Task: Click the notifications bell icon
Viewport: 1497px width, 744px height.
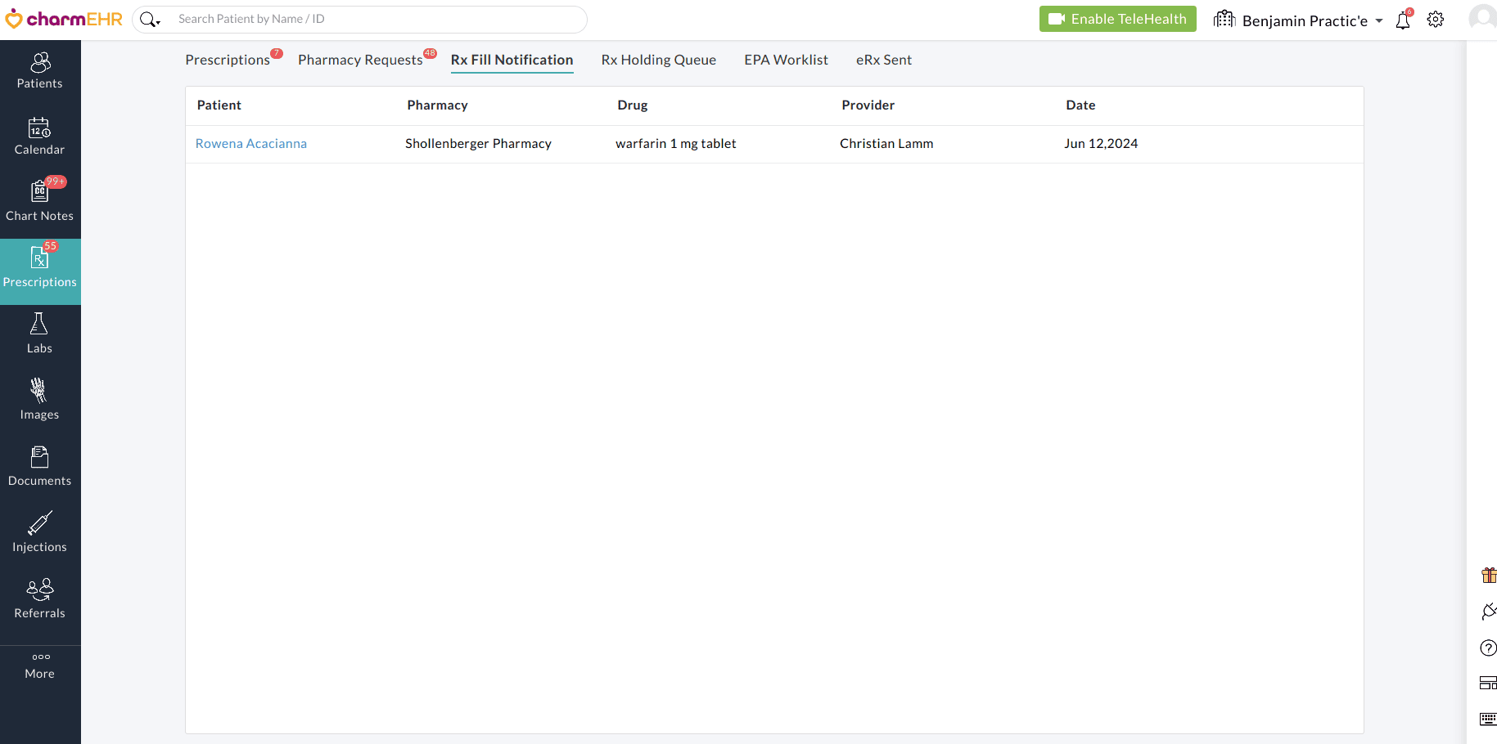Action: tap(1403, 20)
